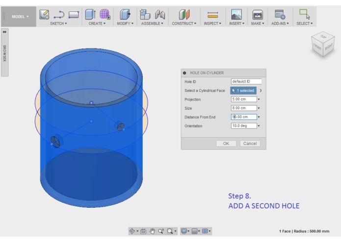
Task: Open the Orientation field dropdown arrow
Action: pos(259,126)
